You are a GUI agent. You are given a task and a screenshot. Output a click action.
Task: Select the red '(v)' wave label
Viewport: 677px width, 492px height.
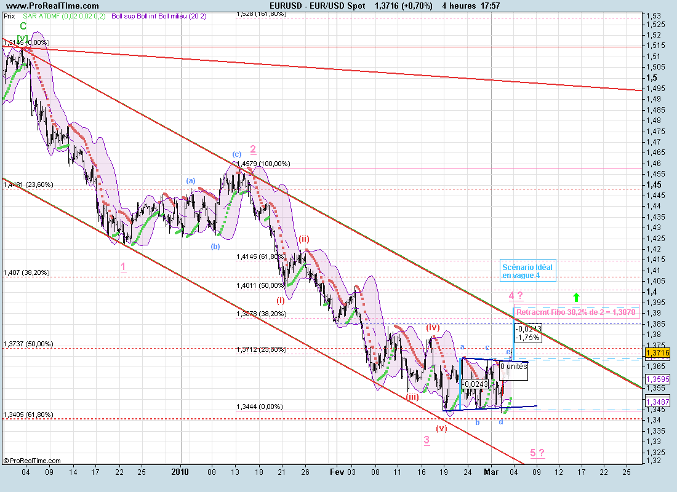(441, 429)
